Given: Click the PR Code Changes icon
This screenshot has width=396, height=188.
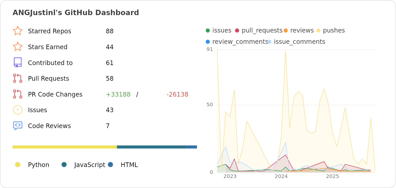Looking at the screenshot, I should tap(18, 94).
